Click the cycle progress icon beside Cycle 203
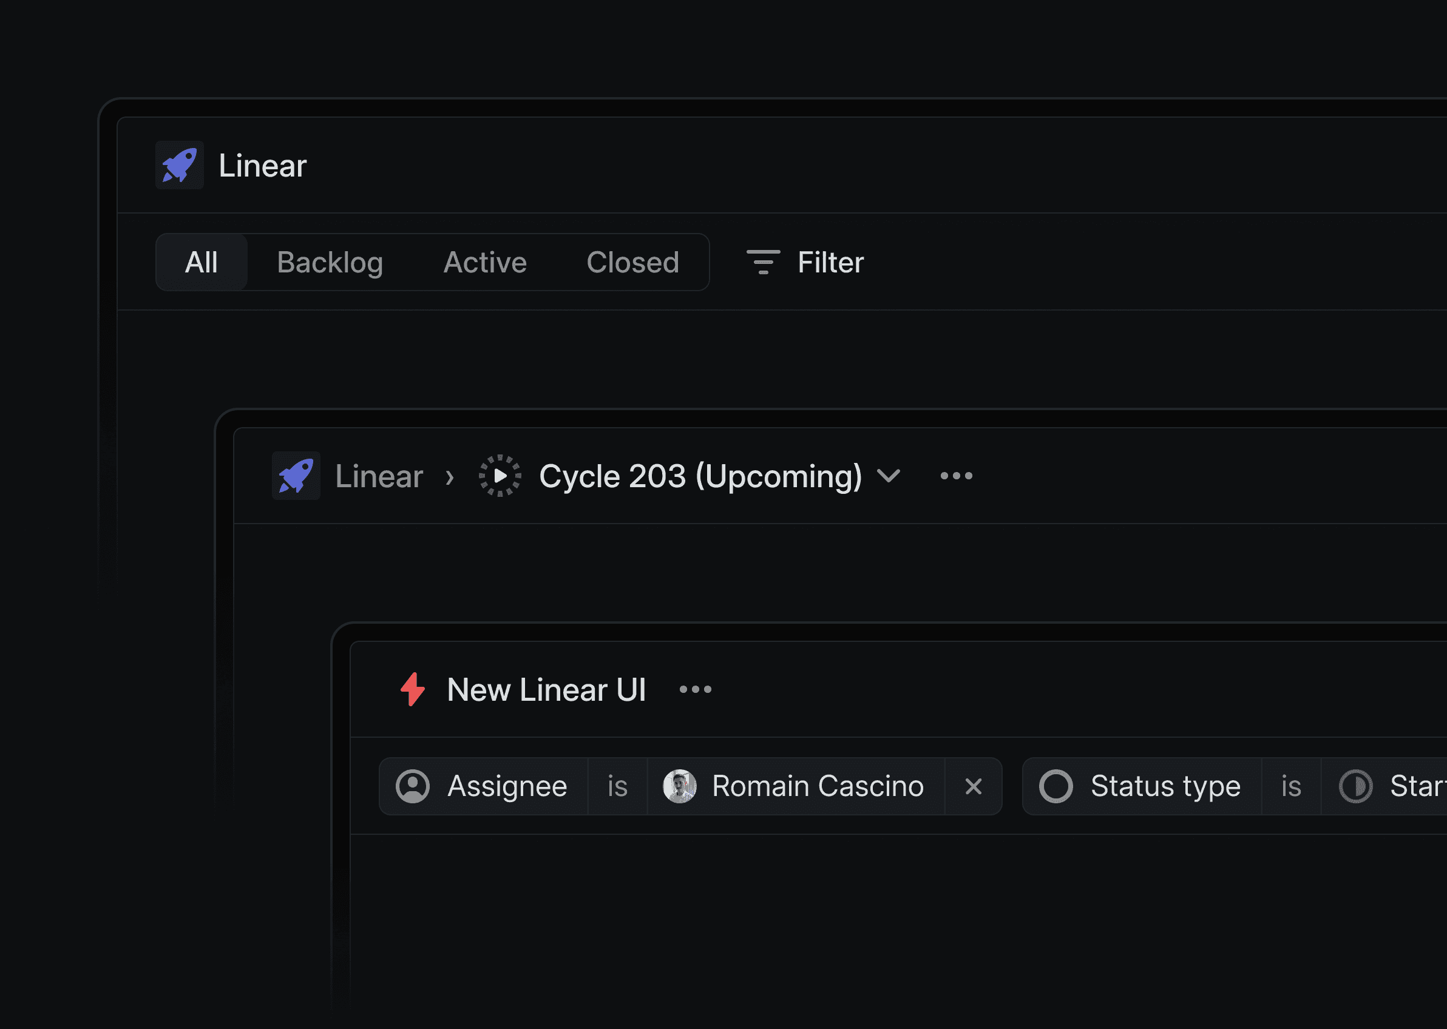Screen dimensions: 1447x1029 pos(499,476)
